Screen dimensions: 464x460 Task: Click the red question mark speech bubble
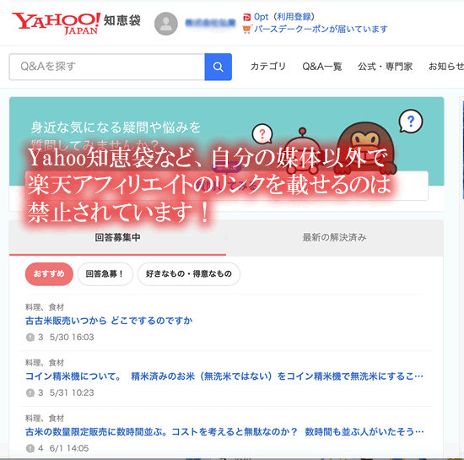(262, 134)
